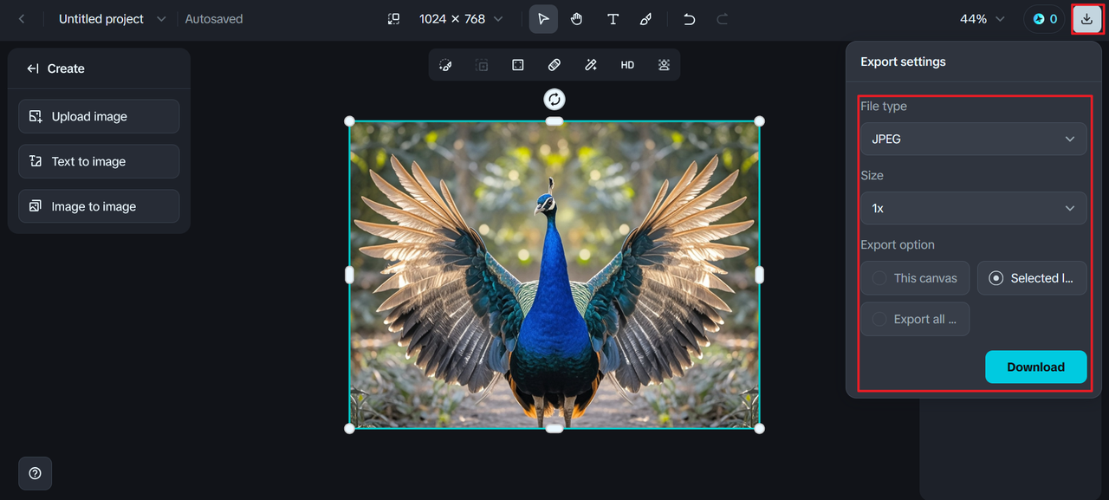Screen dimensions: 1109x500
Task: Select the Pen draw tool
Action: point(645,19)
